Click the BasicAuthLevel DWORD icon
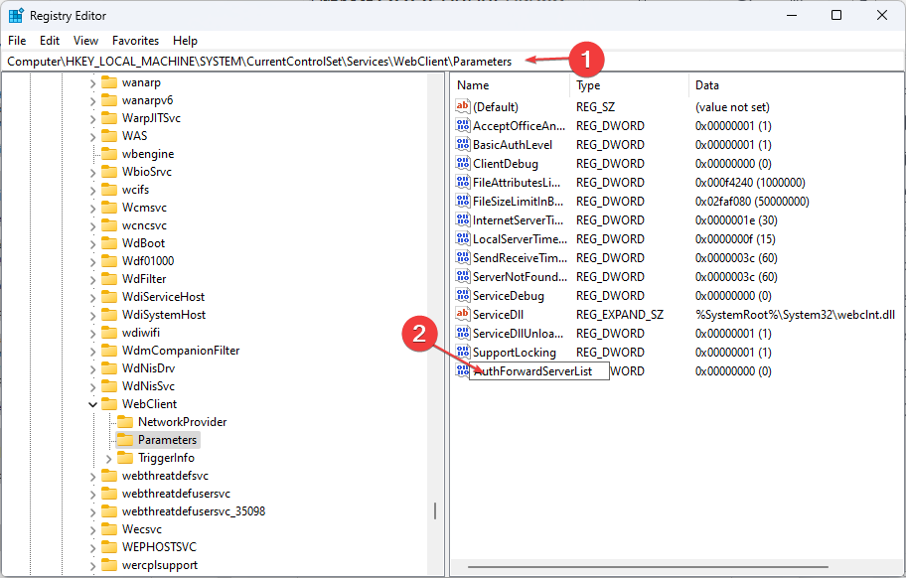 (x=462, y=144)
